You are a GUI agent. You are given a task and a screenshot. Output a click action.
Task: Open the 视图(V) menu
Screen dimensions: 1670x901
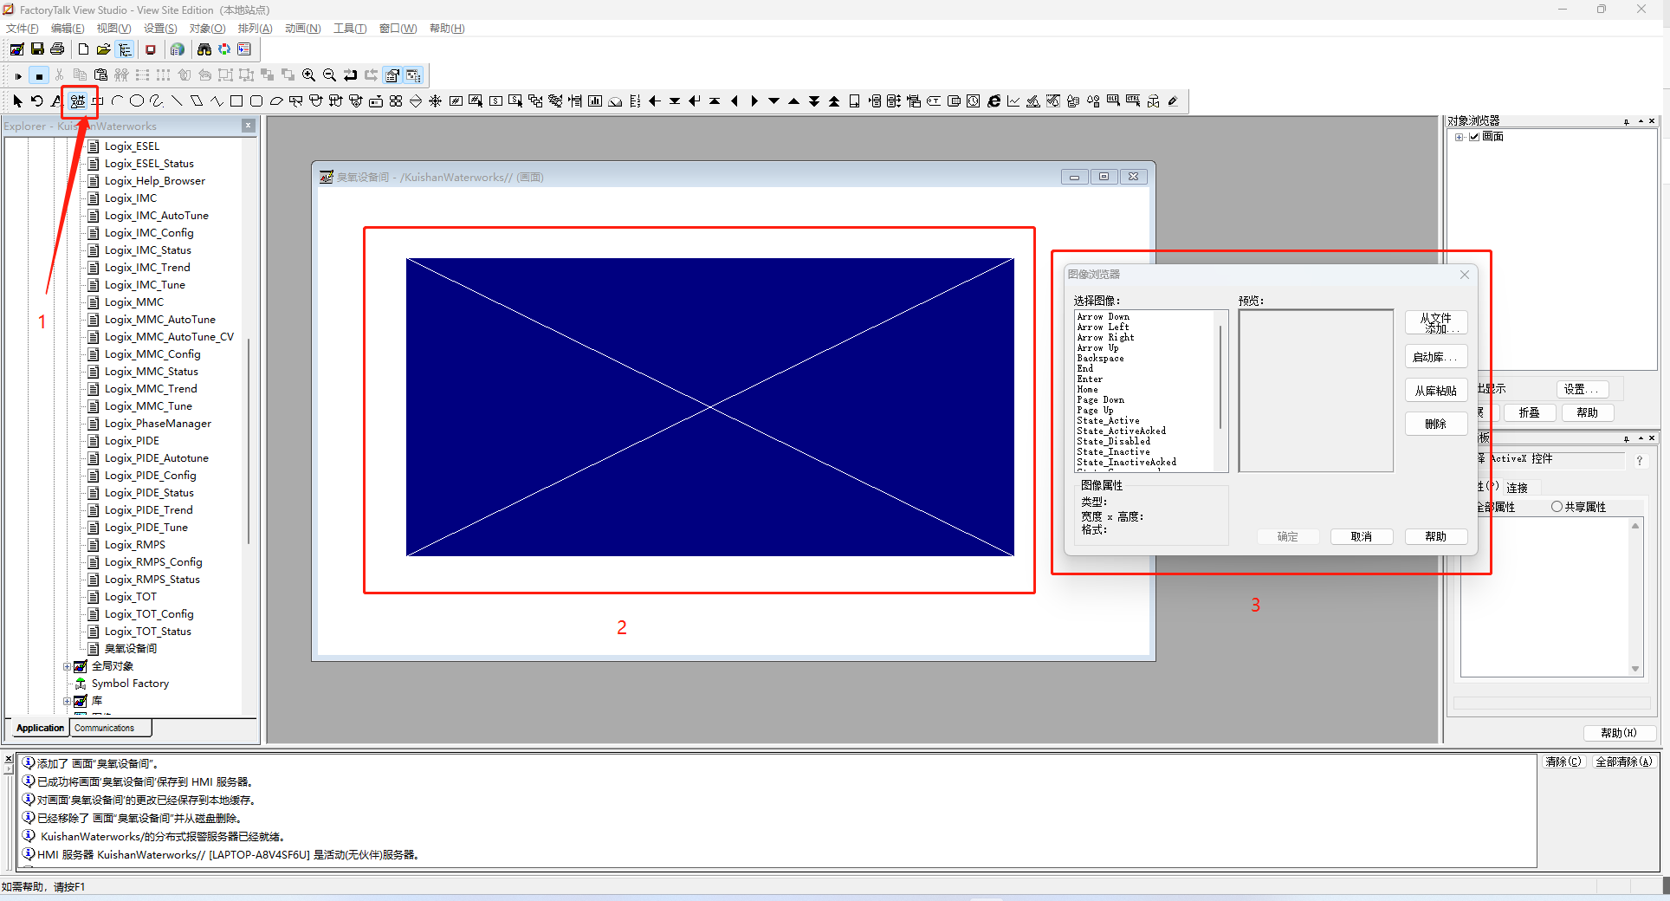pos(113,29)
